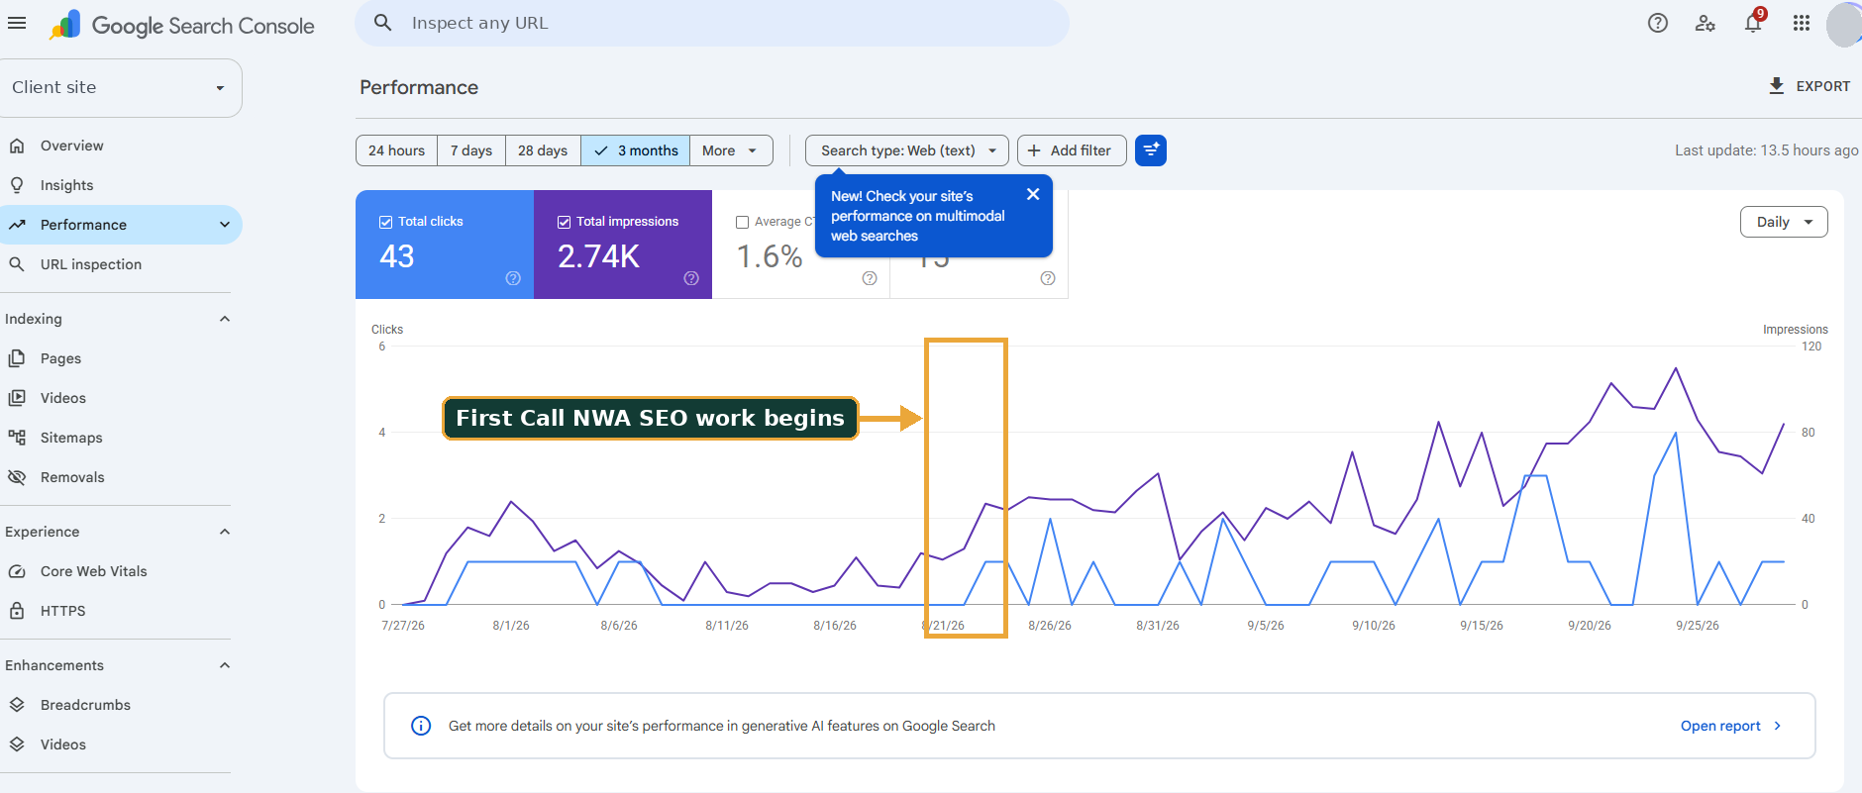Screen dimensions: 1862x793
Task: Click Total impressions help icon
Action: pyautogui.click(x=691, y=278)
